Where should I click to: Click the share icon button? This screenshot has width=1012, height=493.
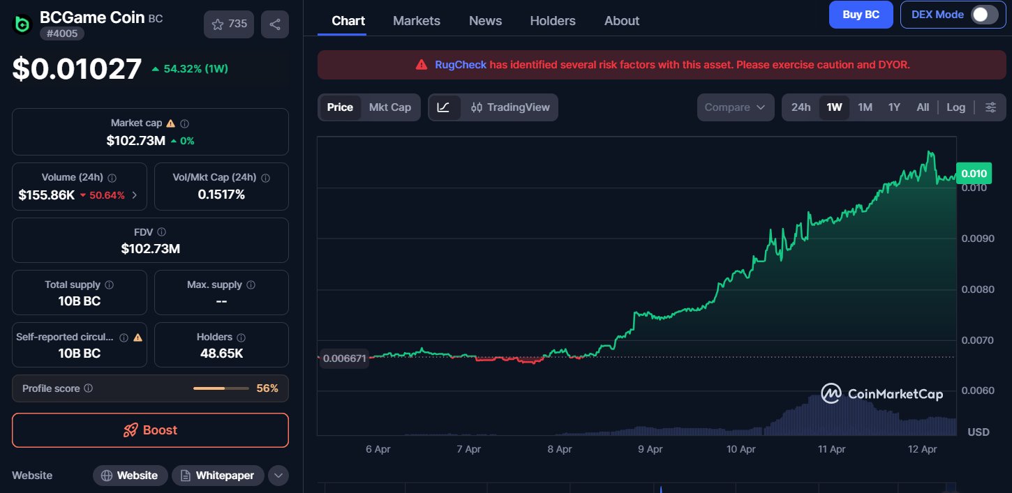pyautogui.click(x=275, y=24)
